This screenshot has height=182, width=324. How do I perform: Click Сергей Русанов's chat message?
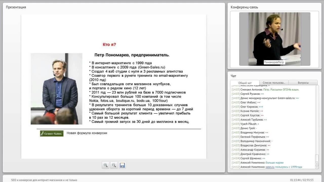(248, 94)
